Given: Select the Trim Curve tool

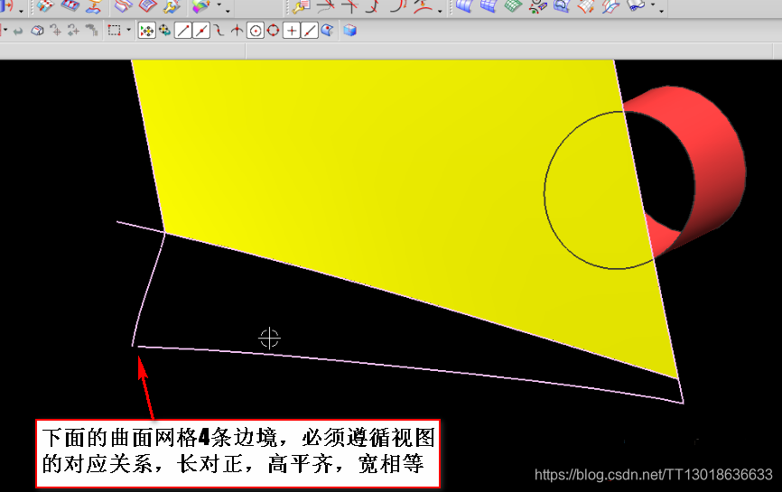Looking at the screenshot, I should coord(326,6).
